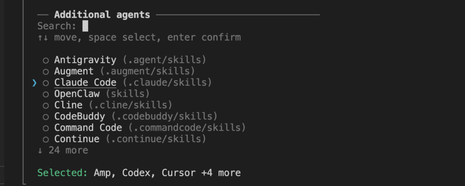Click the 'Command Code' list entry
The width and height of the screenshot is (465, 186).
(x=88, y=127)
